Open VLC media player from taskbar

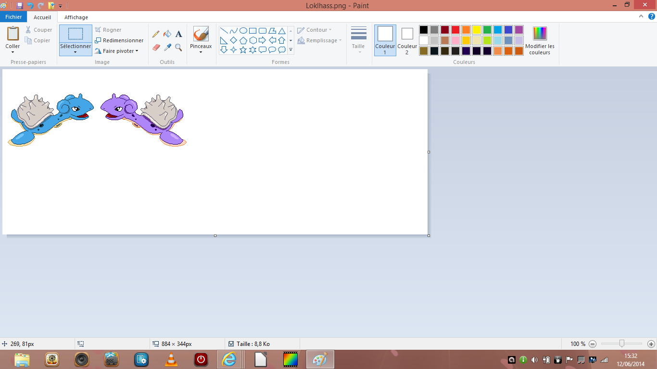pos(171,359)
